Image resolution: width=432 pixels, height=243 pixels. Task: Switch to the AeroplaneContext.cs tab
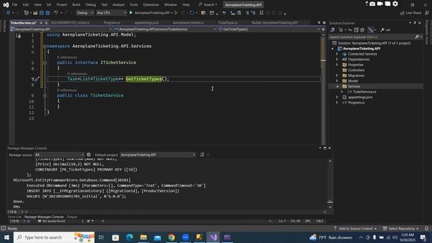[188, 22]
